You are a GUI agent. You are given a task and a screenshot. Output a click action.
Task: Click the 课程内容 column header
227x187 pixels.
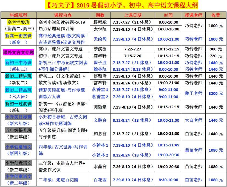click(63, 15)
